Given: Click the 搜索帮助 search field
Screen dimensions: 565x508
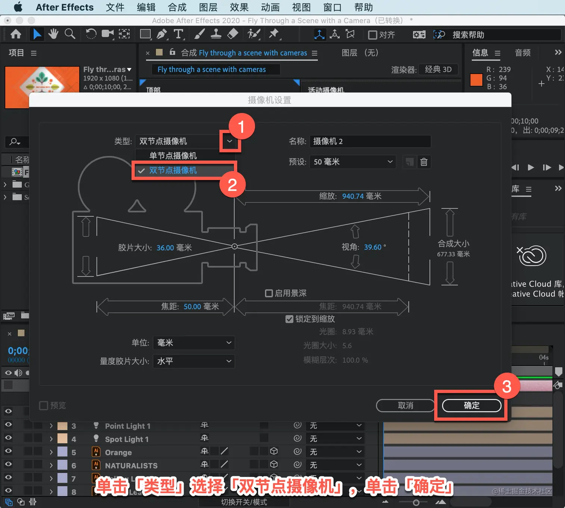Looking at the screenshot, I should [x=504, y=35].
